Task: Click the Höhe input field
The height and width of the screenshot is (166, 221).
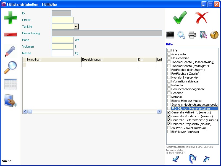Action: click(x=63, y=40)
